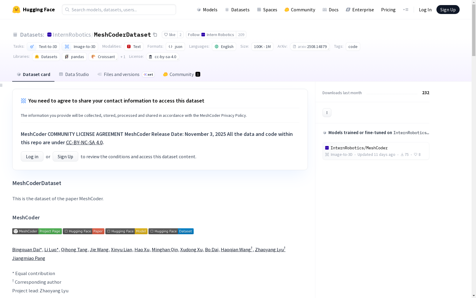The width and height of the screenshot is (476, 298).
Task: Open author link Xinyu Lian
Action: click(x=121, y=250)
